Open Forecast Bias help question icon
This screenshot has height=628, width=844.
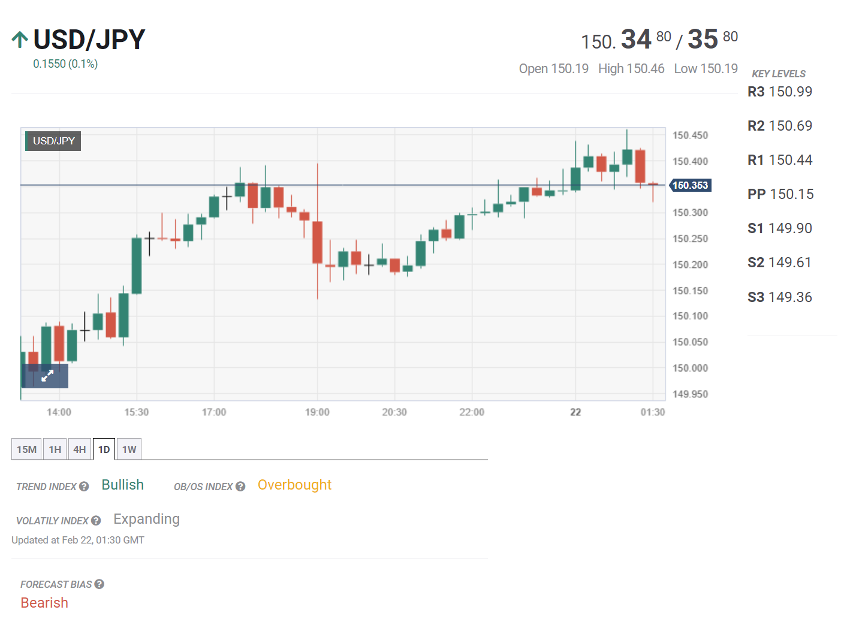[x=100, y=584]
